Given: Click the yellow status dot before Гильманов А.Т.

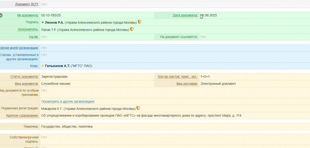Looking at the screenshot, I should point(43,66).
